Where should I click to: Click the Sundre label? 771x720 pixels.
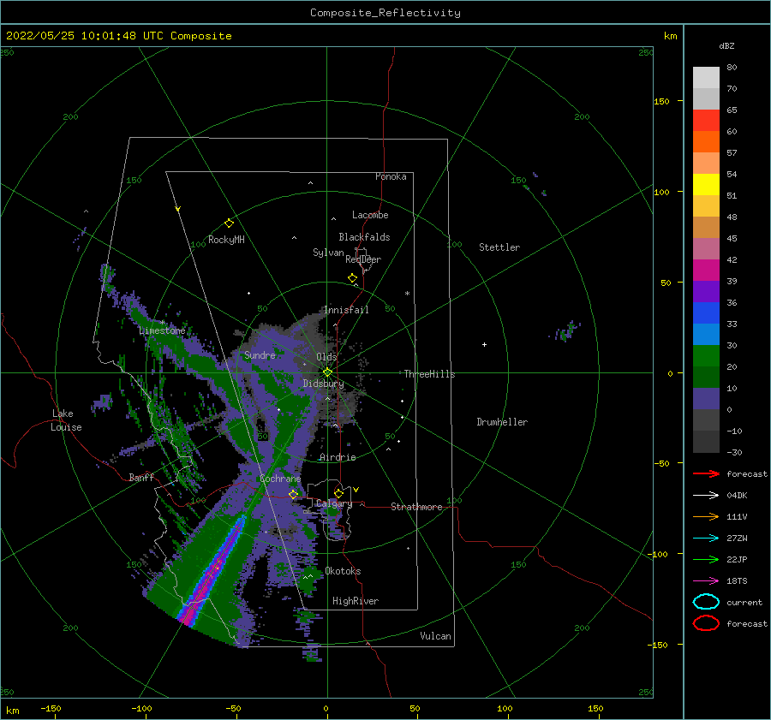(260, 355)
